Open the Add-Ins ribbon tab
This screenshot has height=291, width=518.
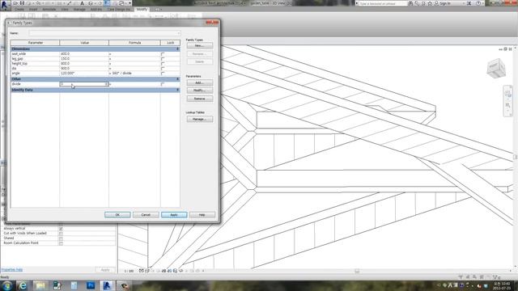coord(96,9)
